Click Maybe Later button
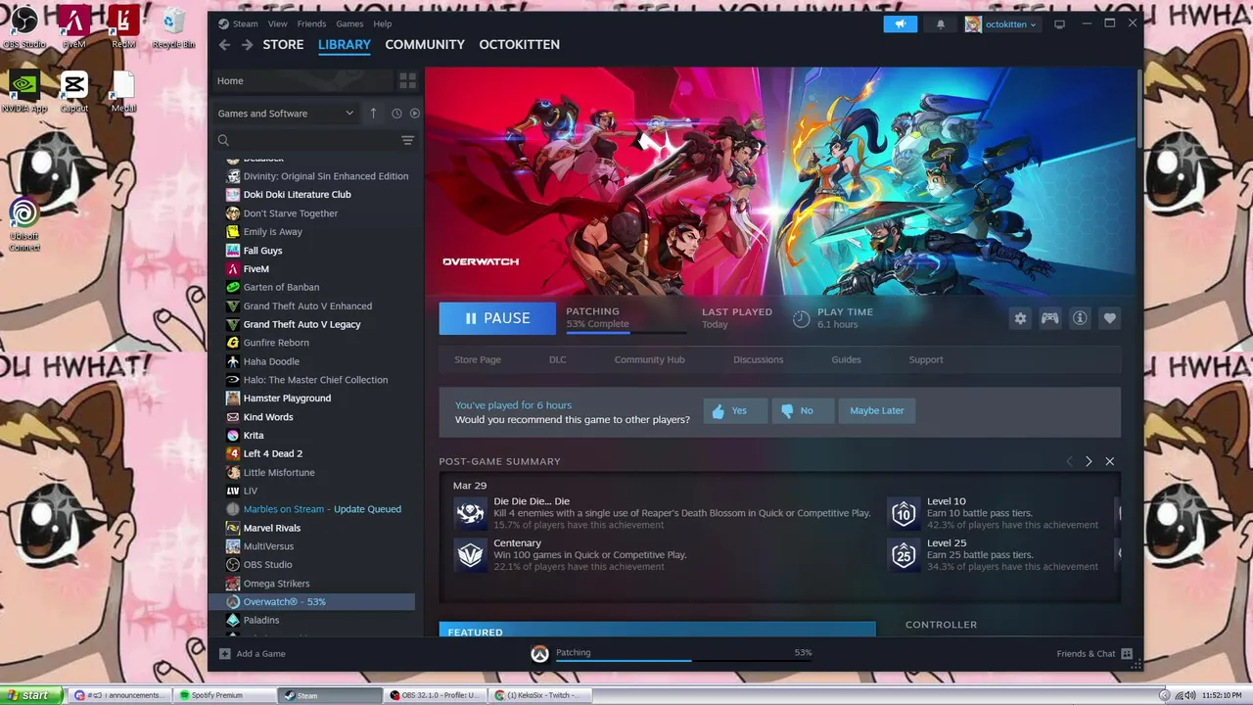1253x705 pixels. [877, 411]
